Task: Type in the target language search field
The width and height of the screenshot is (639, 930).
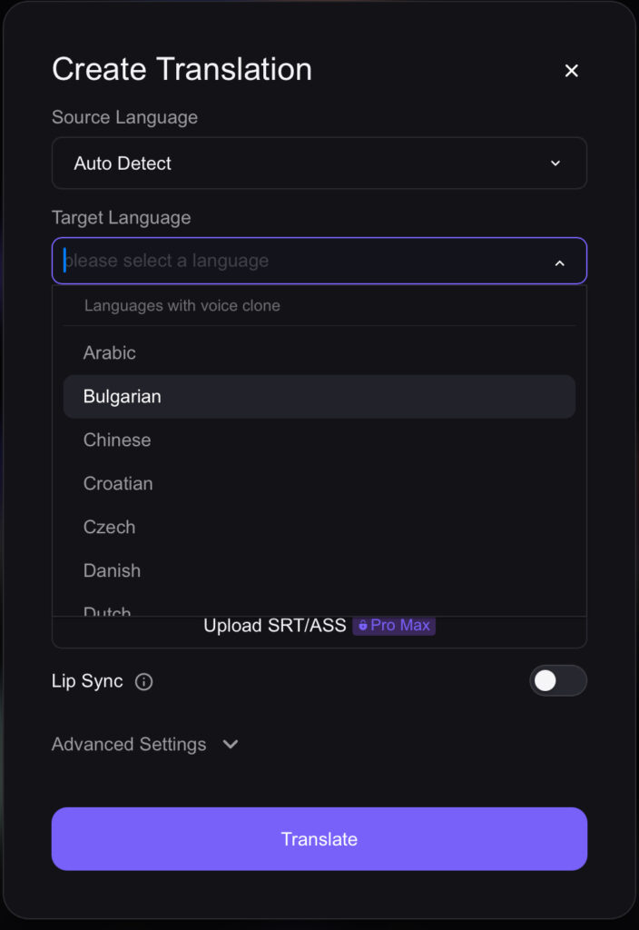Action: [x=300, y=262]
